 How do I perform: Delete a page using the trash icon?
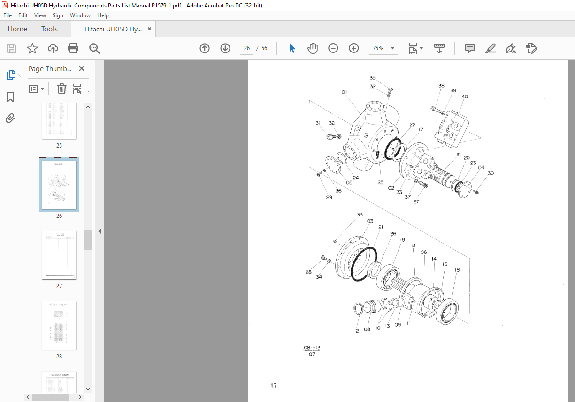click(x=61, y=88)
